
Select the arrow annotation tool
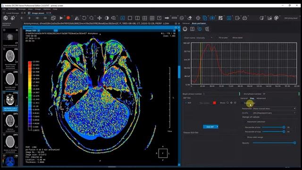pos(167,18)
